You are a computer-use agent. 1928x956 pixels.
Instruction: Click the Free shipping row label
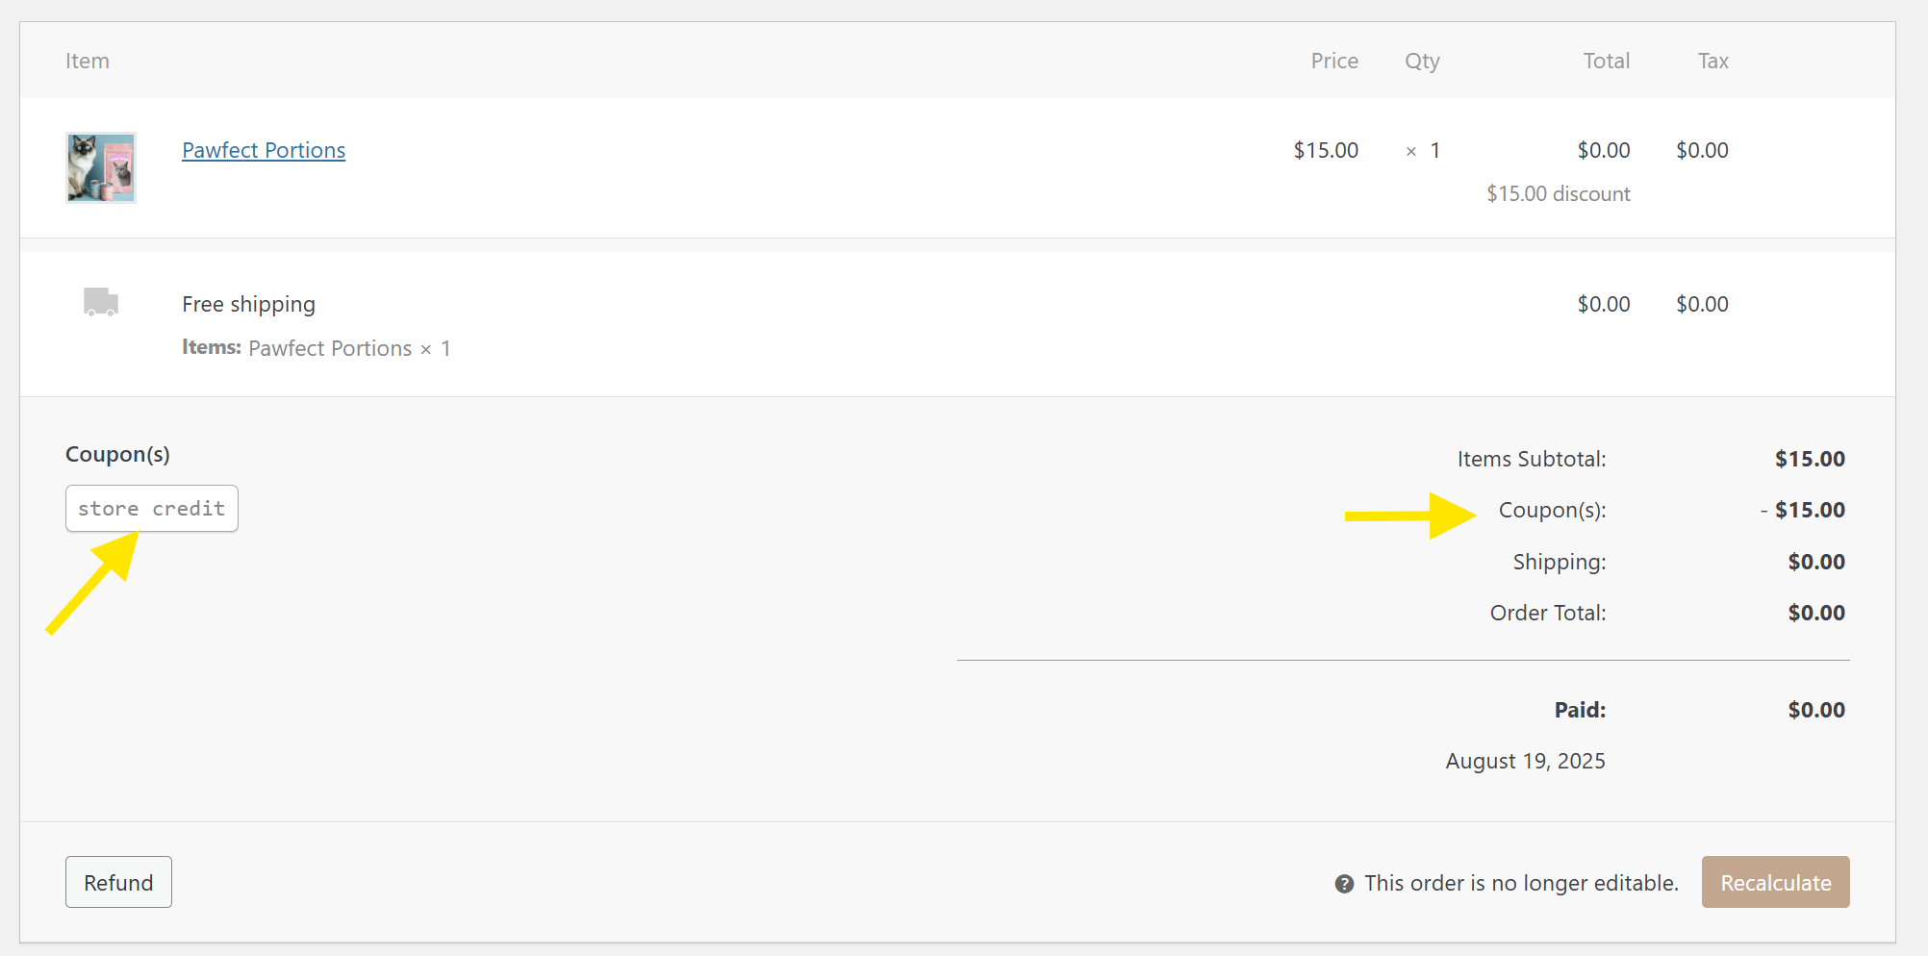pyautogui.click(x=248, y=304)
